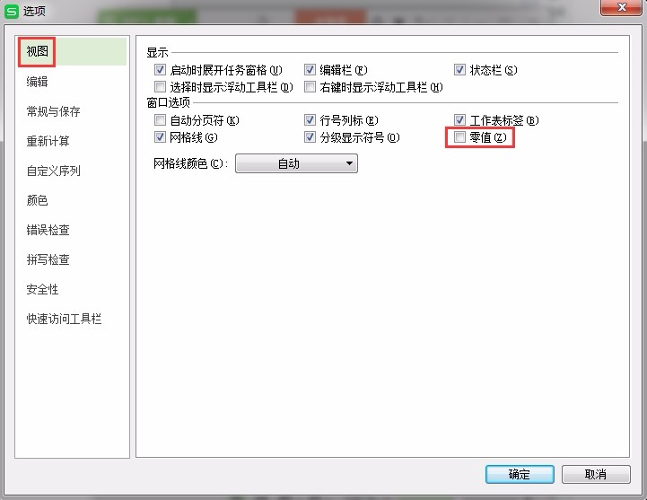This screenshot has height=500, width=647.
Task: Open the 重新计算 section
Action: pyautogui.click(x=48, y=141)
